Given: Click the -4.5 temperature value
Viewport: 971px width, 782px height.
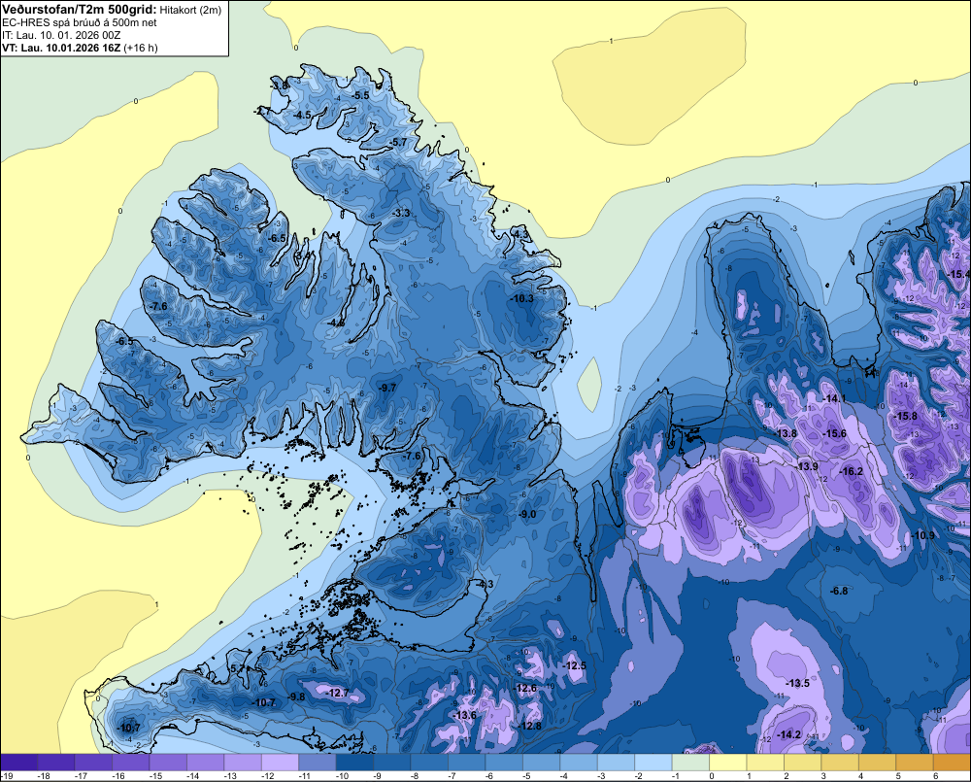Looking at the screenshot, I should coord(303,115).
